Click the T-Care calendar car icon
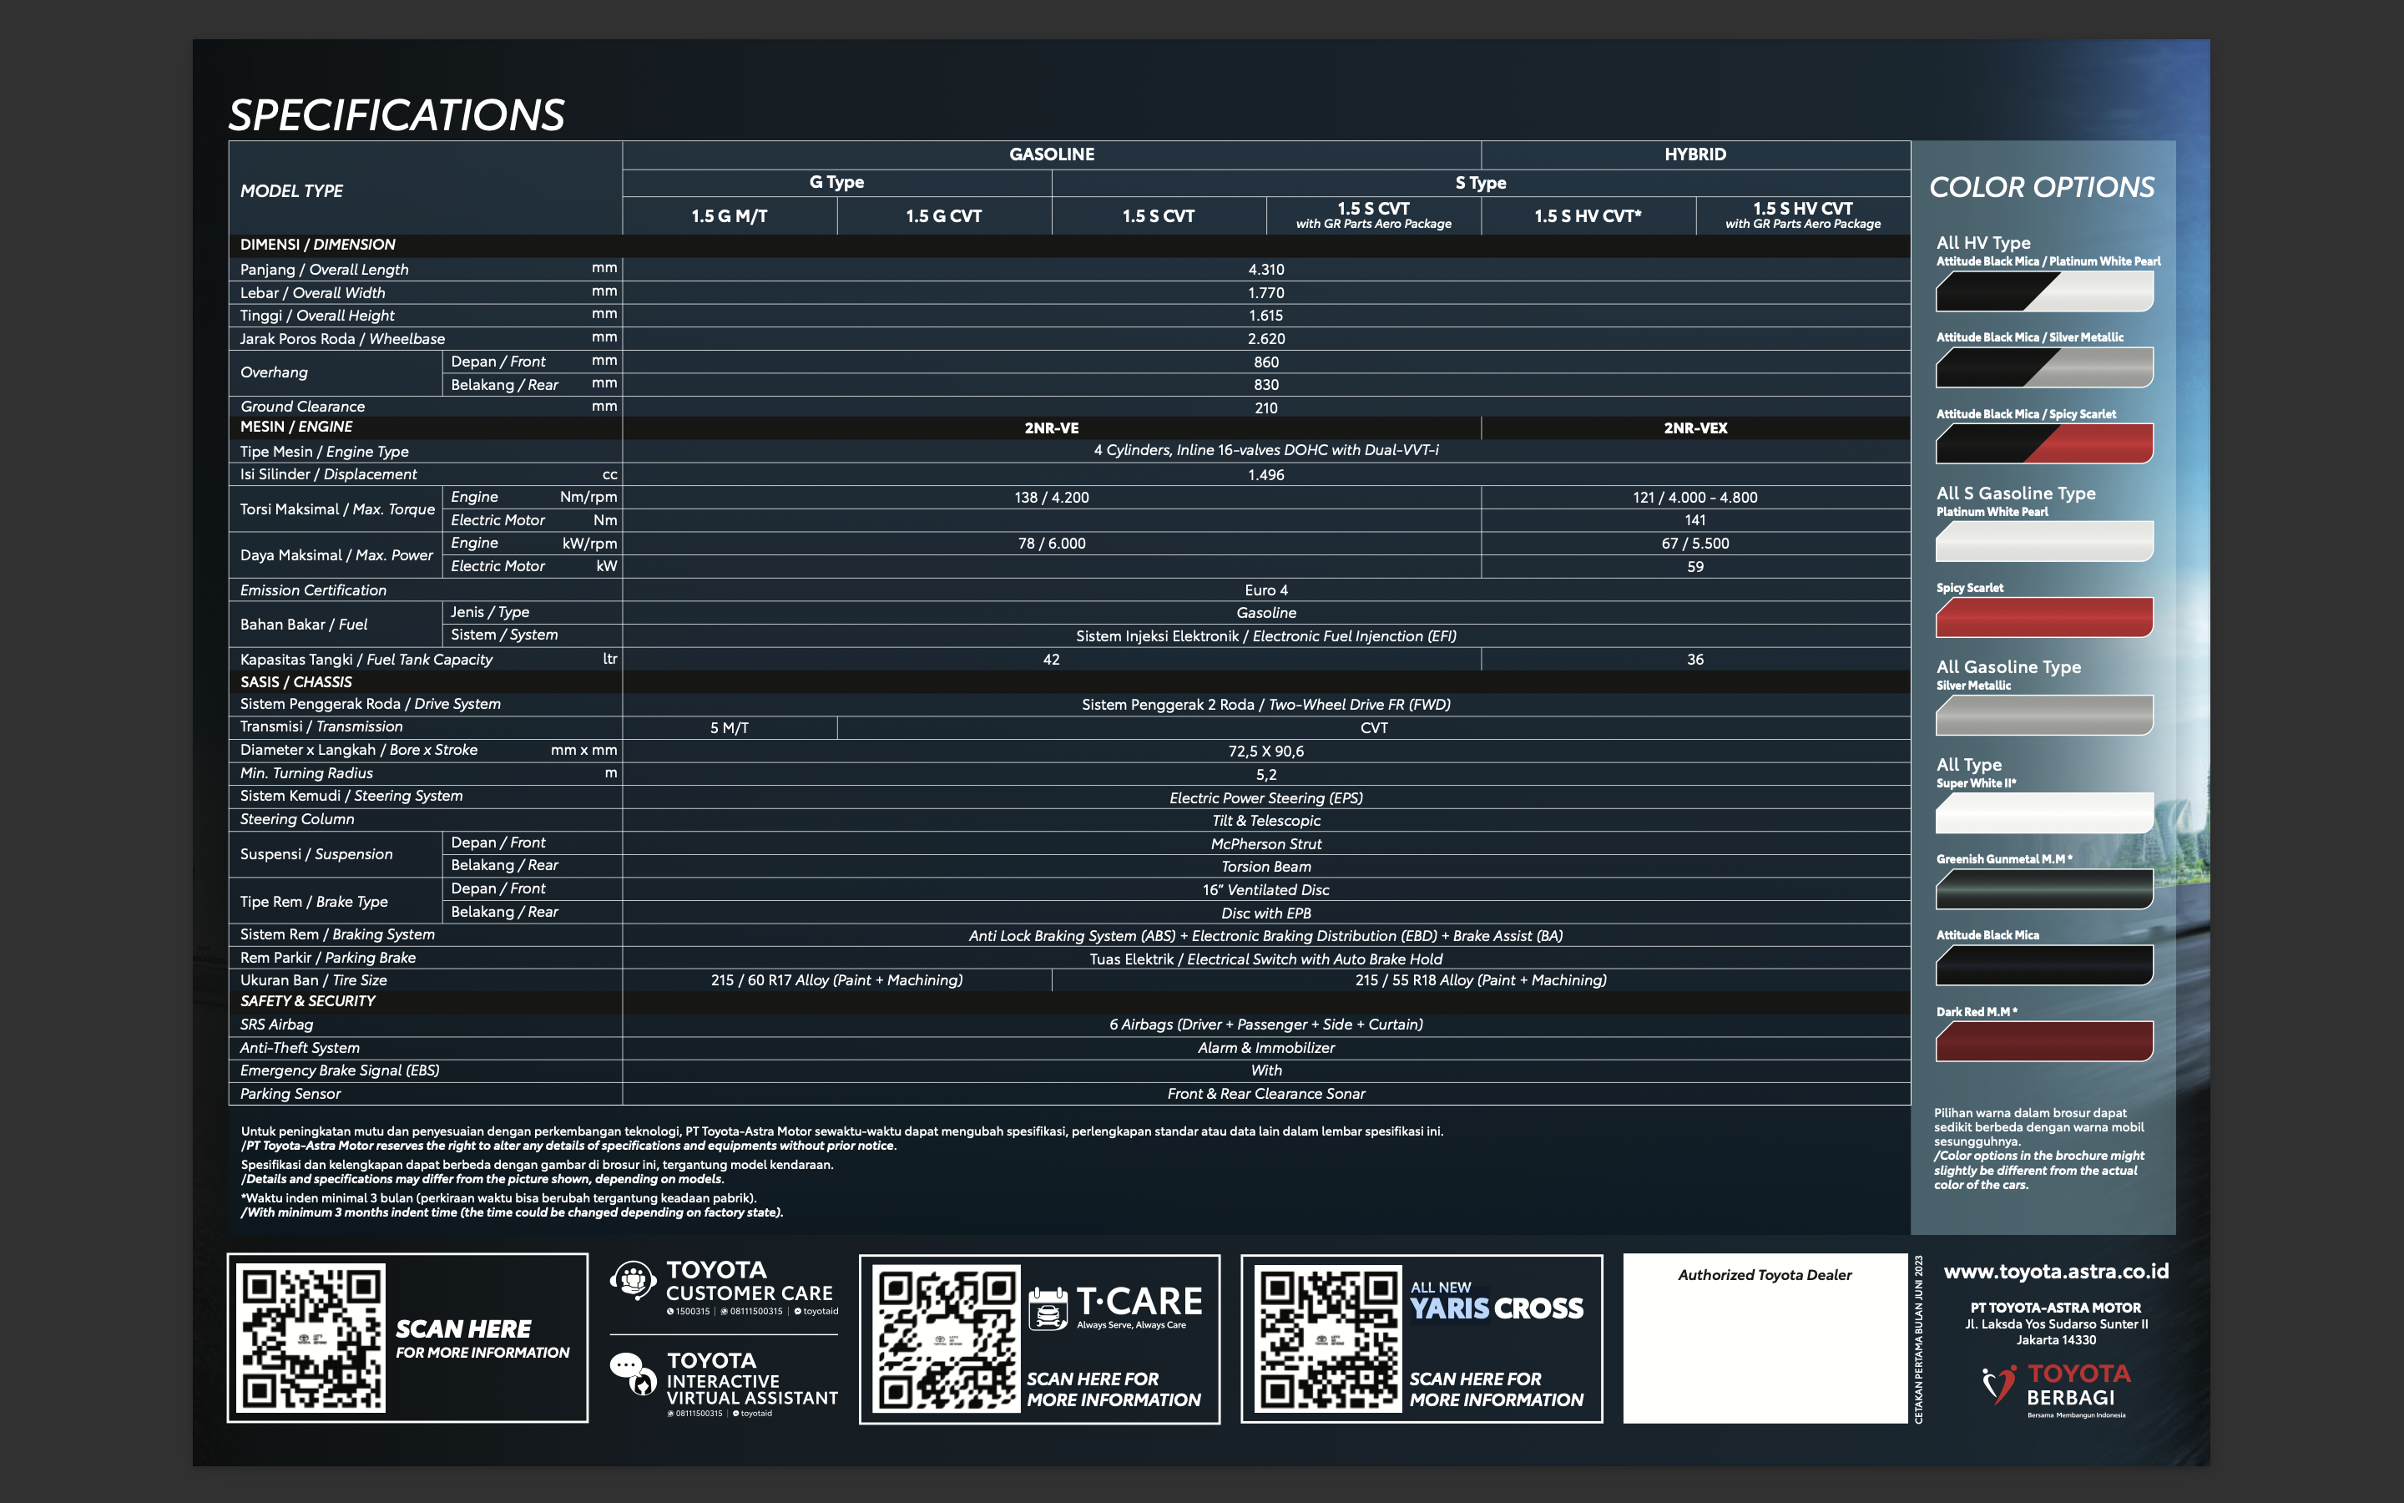The height and width of the screenshot is (1503, 2404). coord(1048,1308)
